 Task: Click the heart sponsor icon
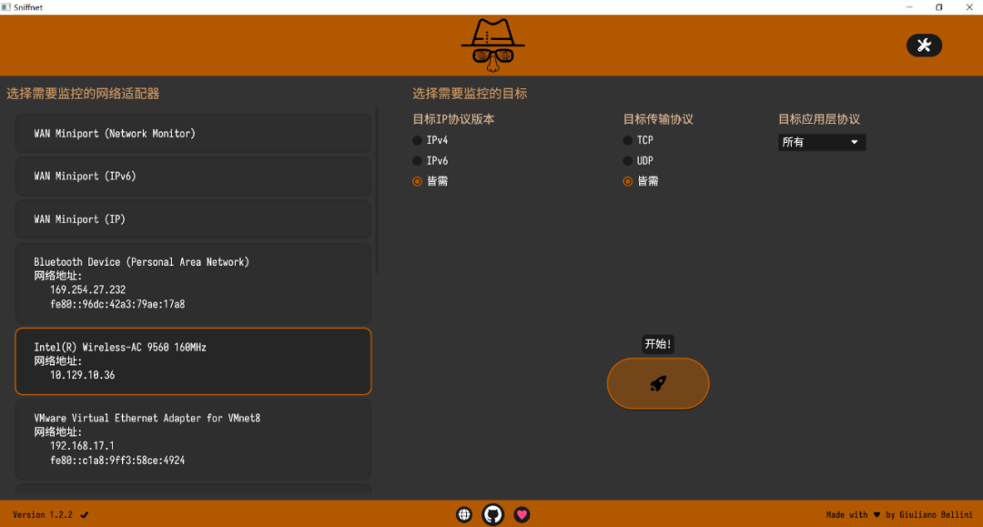[522, 514]
